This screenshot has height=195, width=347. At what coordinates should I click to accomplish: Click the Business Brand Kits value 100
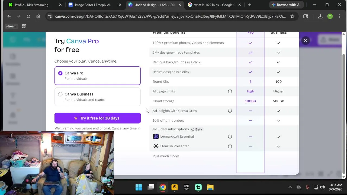(278, 82)
